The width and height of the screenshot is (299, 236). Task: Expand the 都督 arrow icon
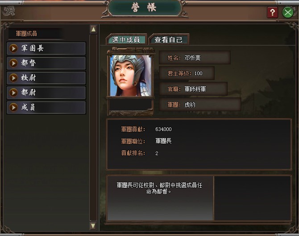click(x=13, y=63)
